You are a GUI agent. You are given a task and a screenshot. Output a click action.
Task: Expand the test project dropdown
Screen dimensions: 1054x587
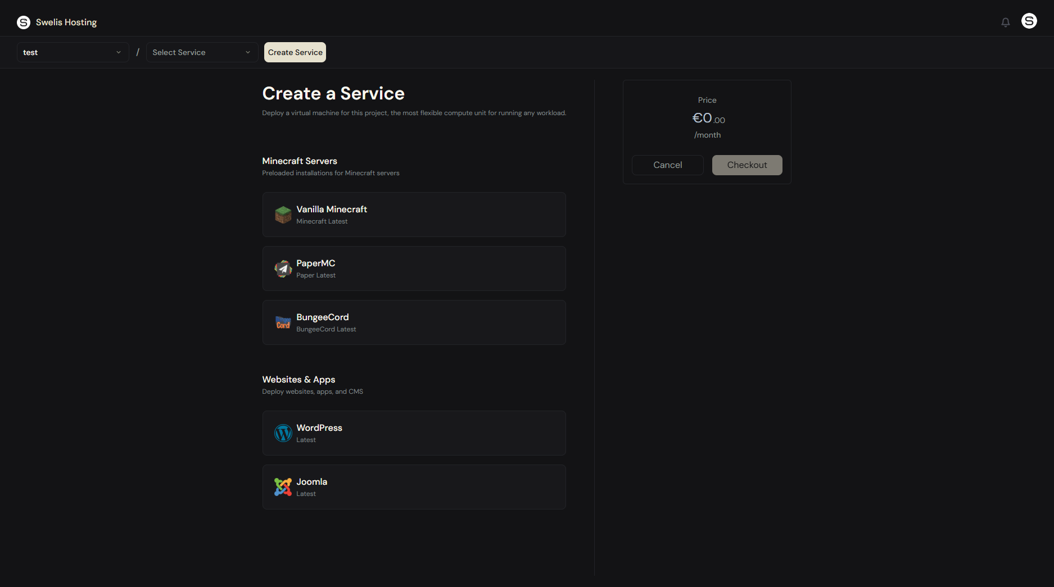(x=73, y=52)
